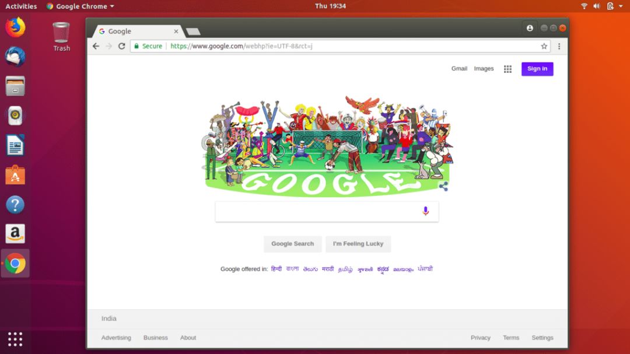Open the Activities overview
The width and height of the screenshot is (630, 354).
point(21,6)
